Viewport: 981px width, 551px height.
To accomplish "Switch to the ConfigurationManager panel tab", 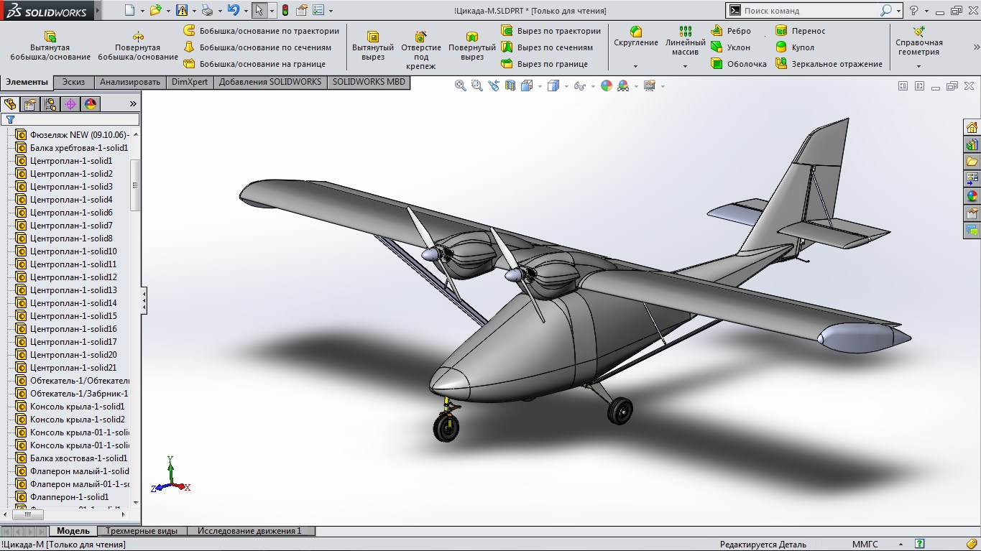I will tap(50, 104).
